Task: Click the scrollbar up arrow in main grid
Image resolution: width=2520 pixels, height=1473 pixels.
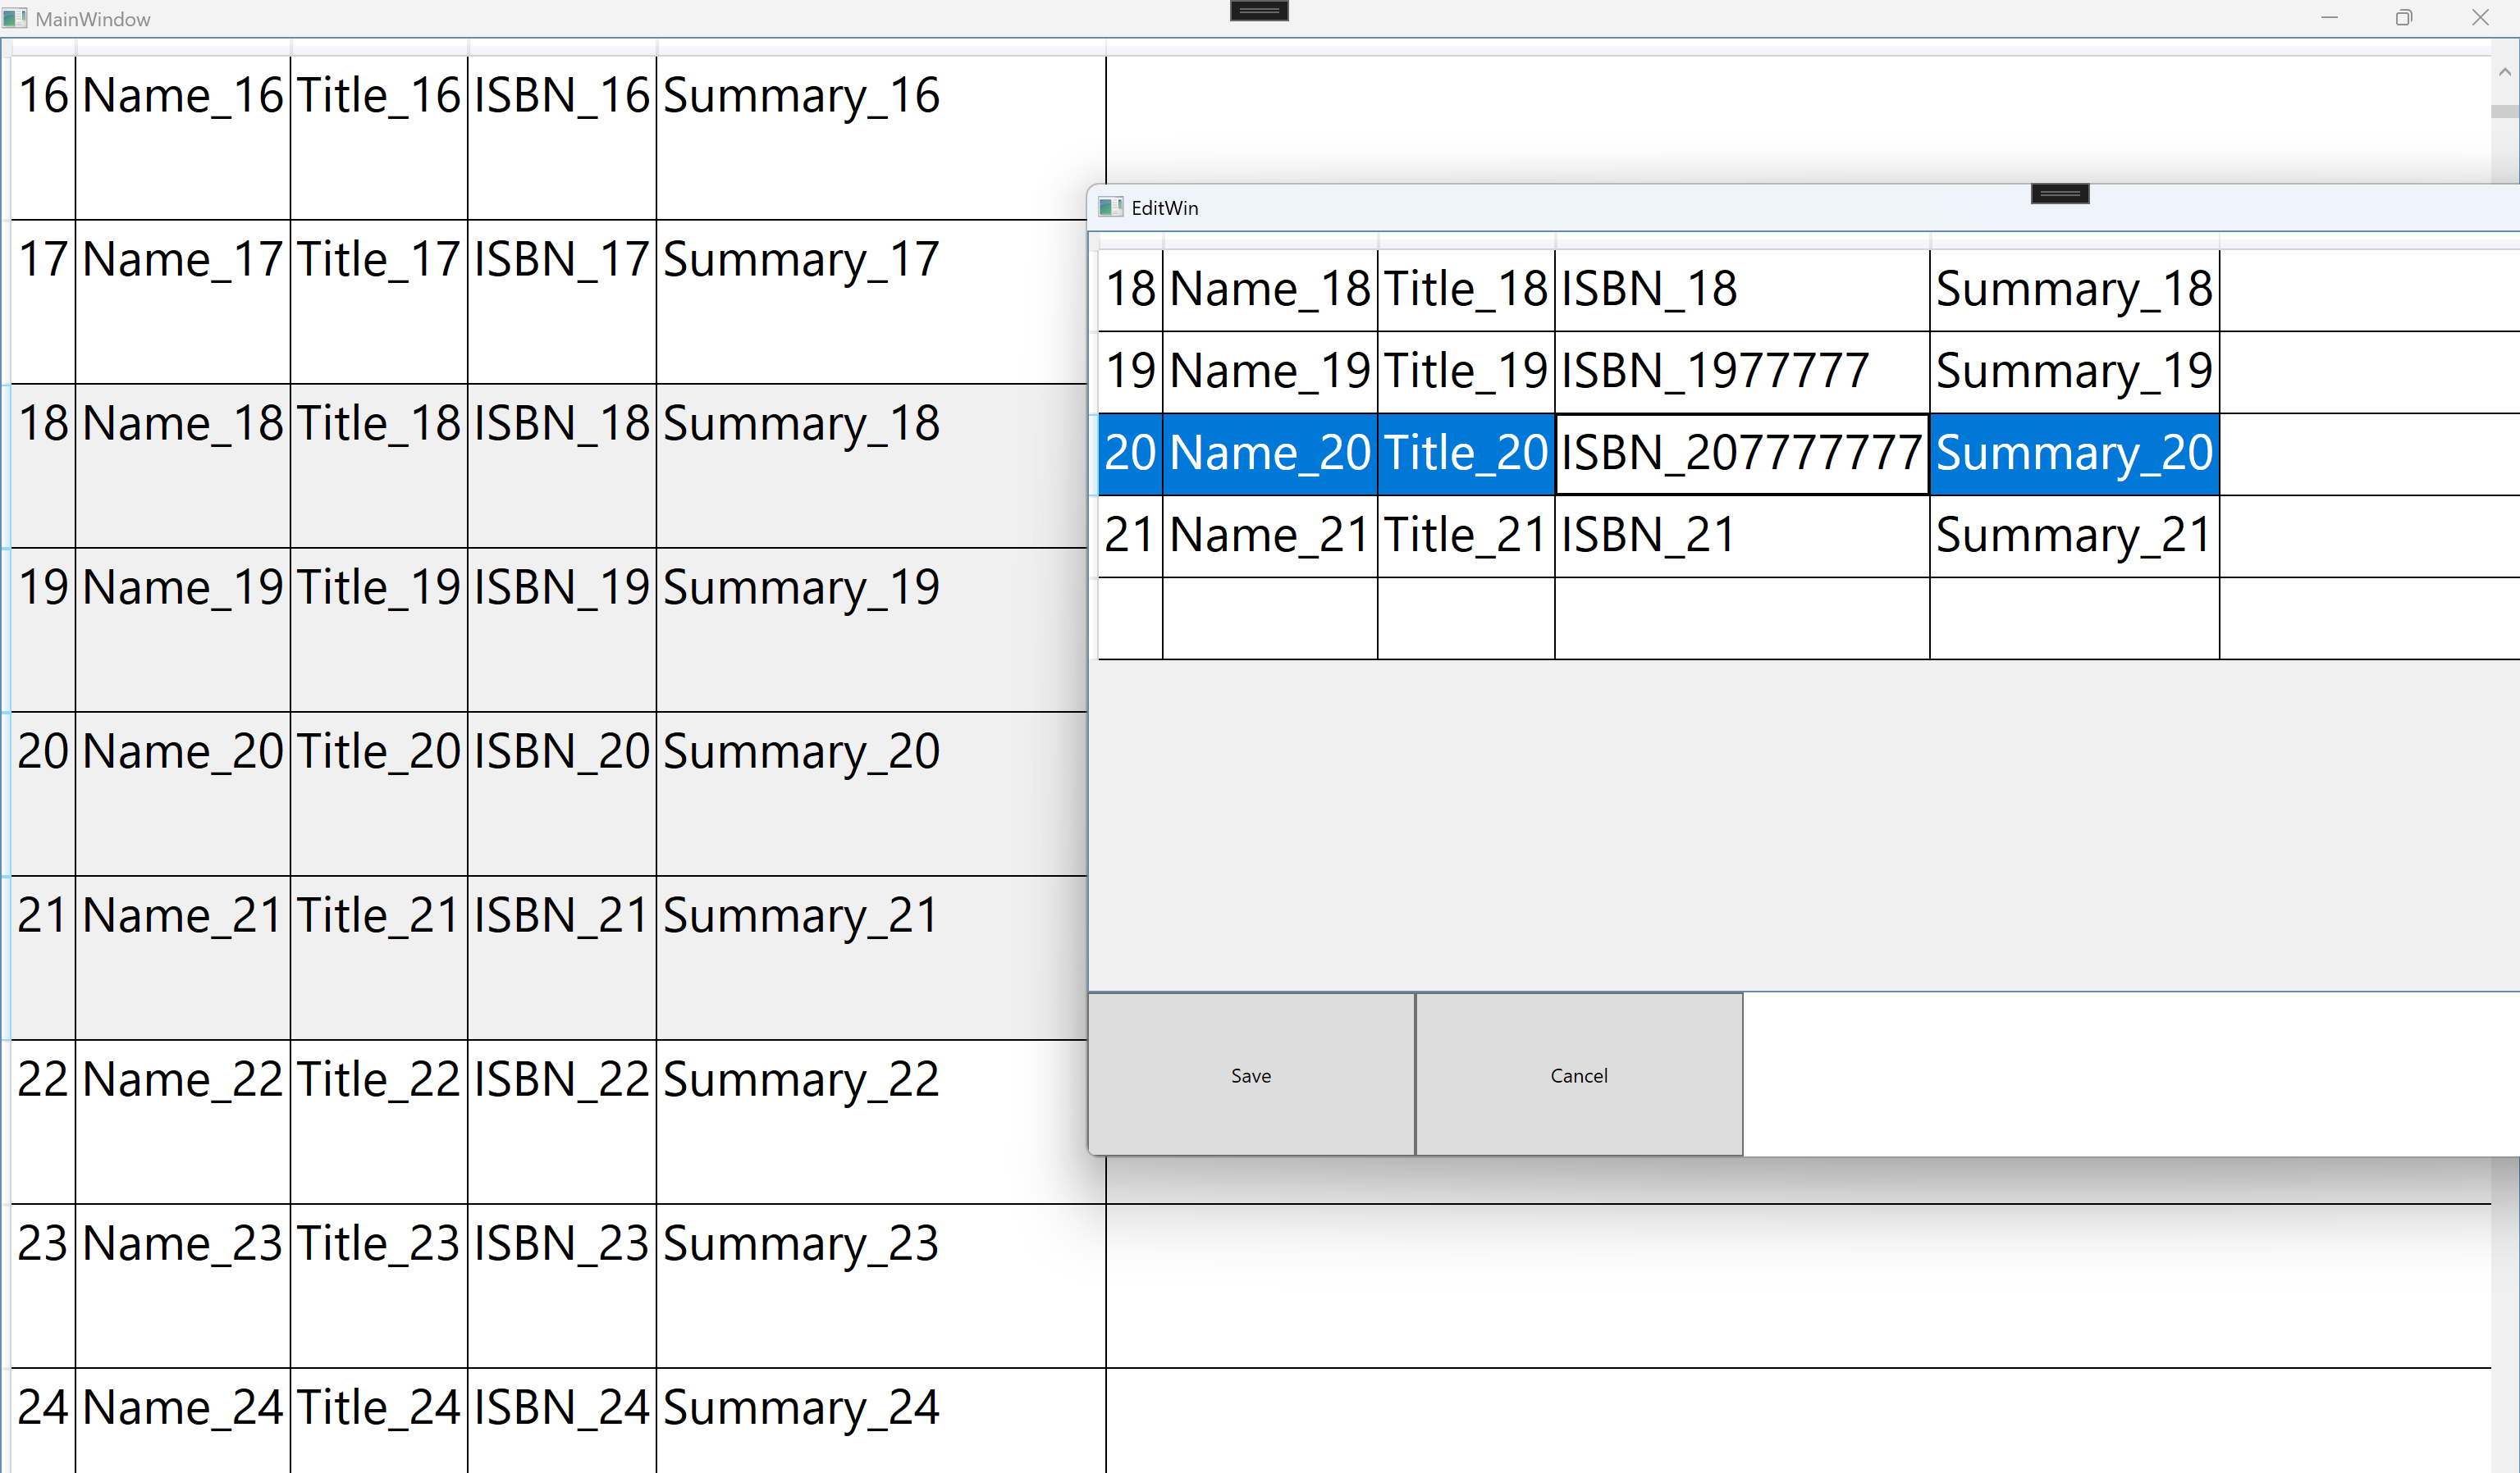Action: (2504, 72)
